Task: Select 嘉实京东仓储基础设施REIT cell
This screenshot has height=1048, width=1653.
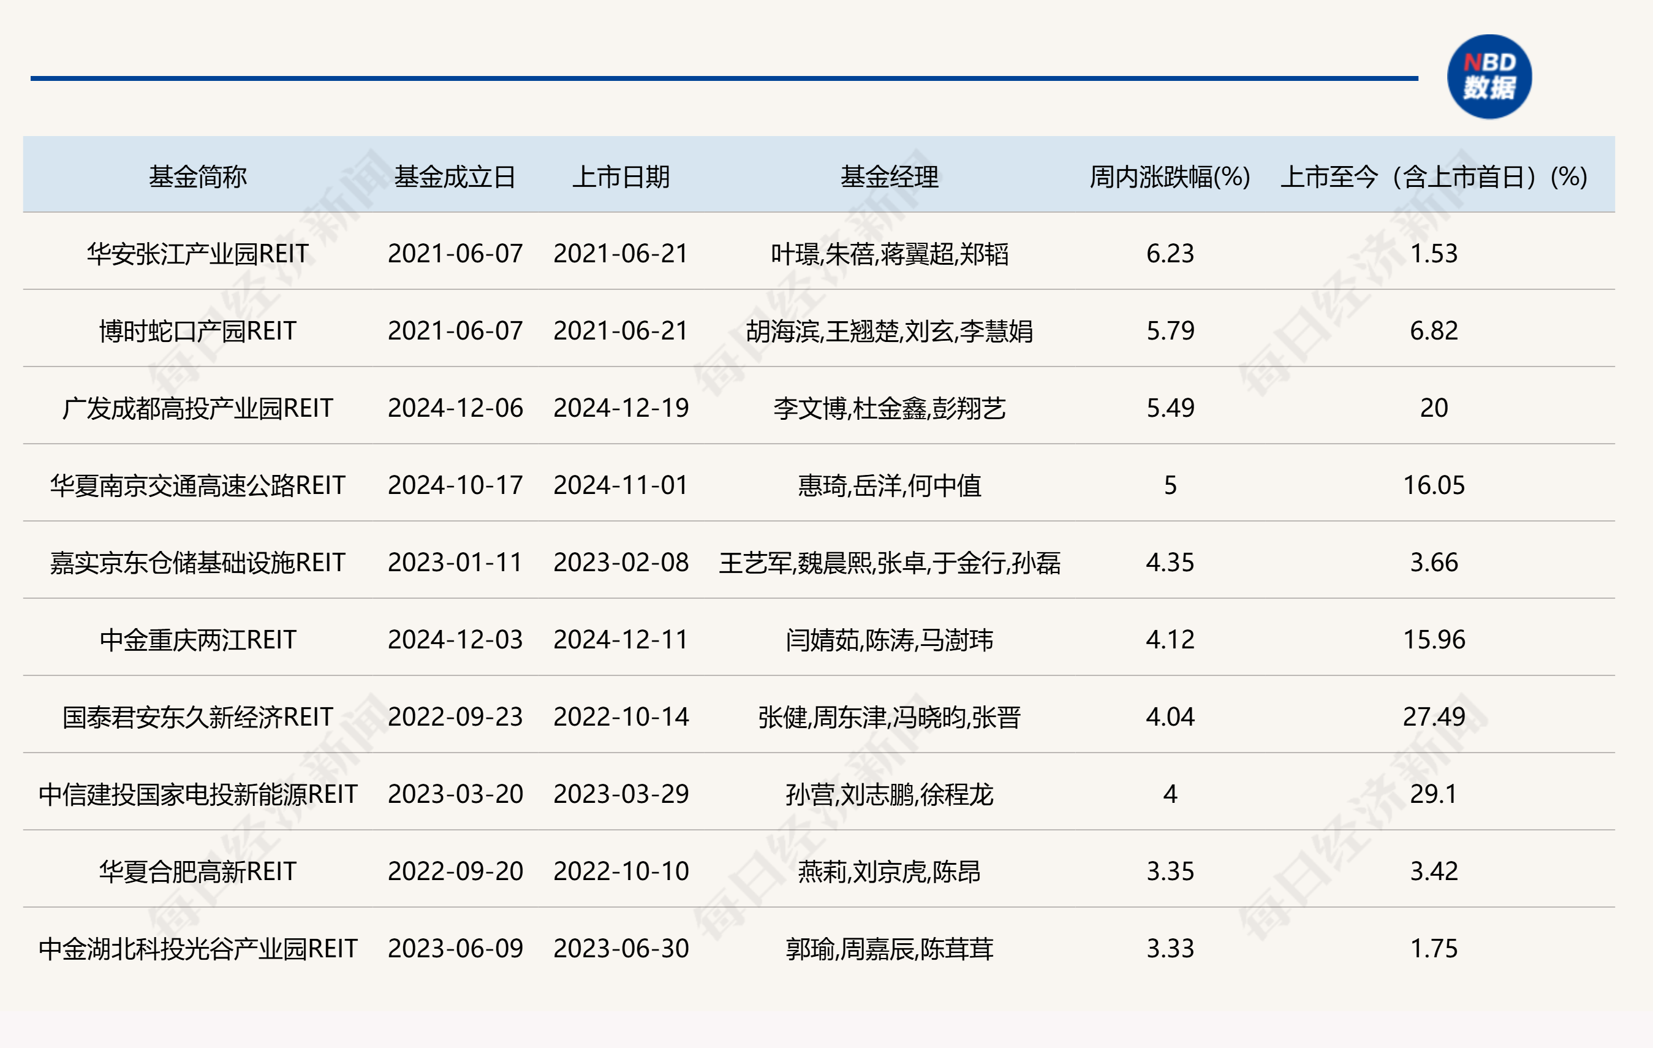Action: [x=198, y=563]
